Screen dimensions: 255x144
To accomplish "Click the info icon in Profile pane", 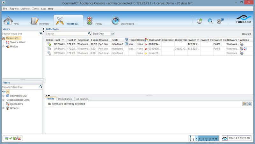I will click(250, 104).
